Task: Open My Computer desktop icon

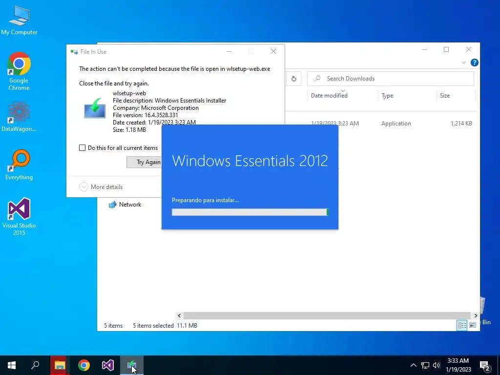Action: (x=19, y=20)
